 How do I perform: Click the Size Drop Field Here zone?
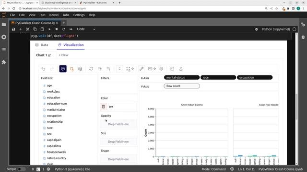118,142
